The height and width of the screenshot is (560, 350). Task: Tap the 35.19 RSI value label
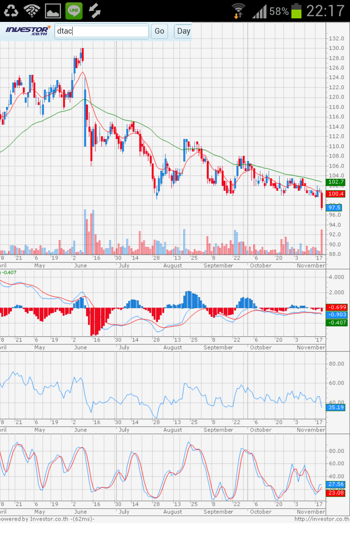[336, 407]
